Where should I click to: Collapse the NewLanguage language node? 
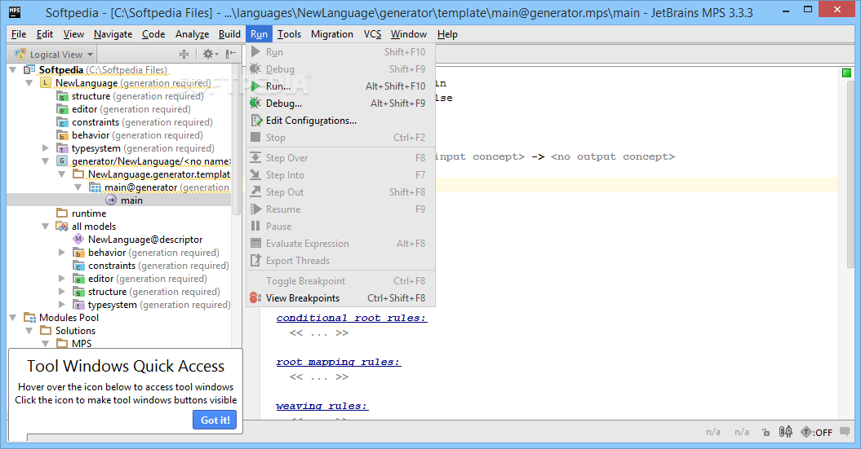[29, 83]
